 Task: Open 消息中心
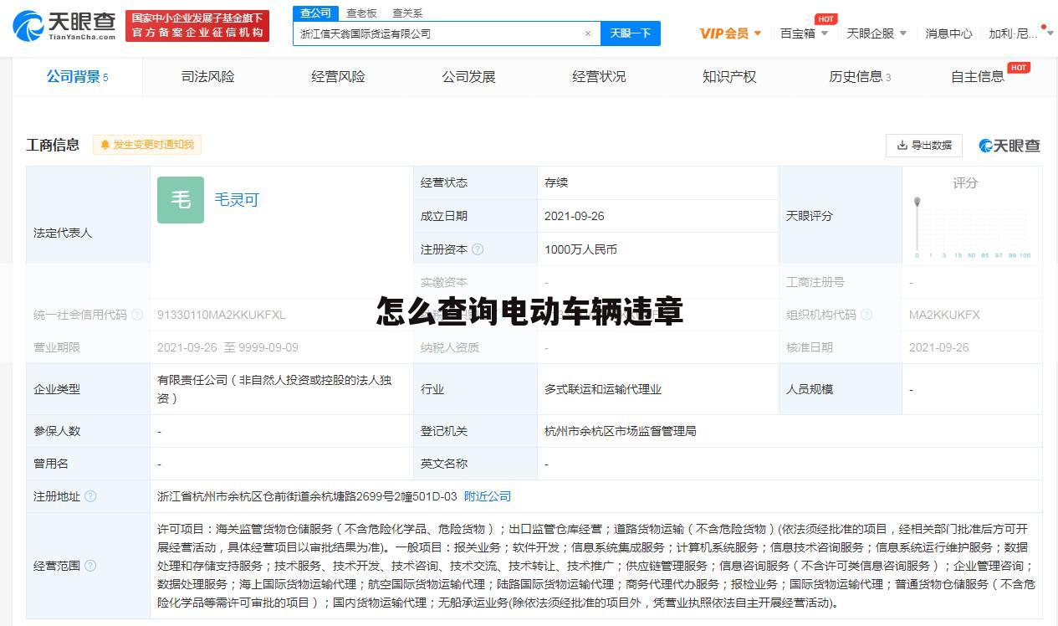point(948,33)
